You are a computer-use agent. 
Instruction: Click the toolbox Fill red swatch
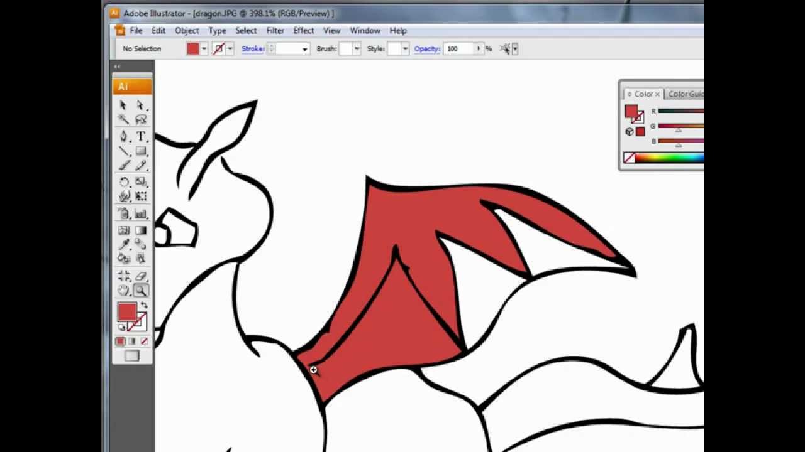pyautogui.click(x=126, y=312)
